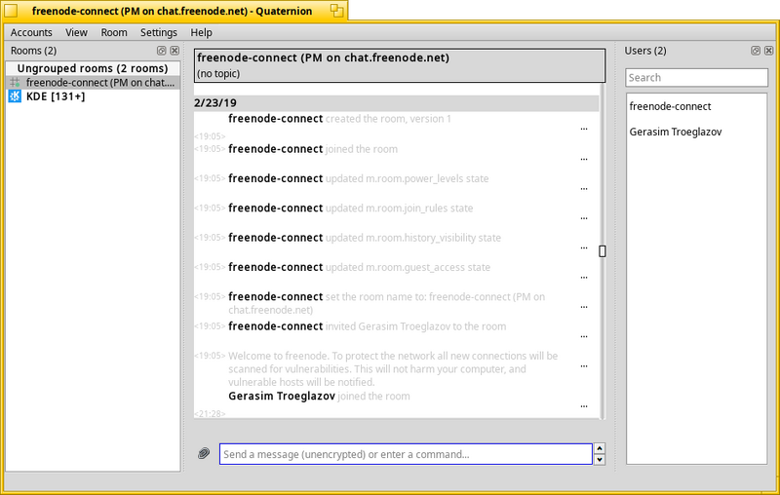Image resolution: width=780 pixels, height=495 pixels.
Task: Open the Accounts menu
Action: pyautogui.click(x=31, y=32)
